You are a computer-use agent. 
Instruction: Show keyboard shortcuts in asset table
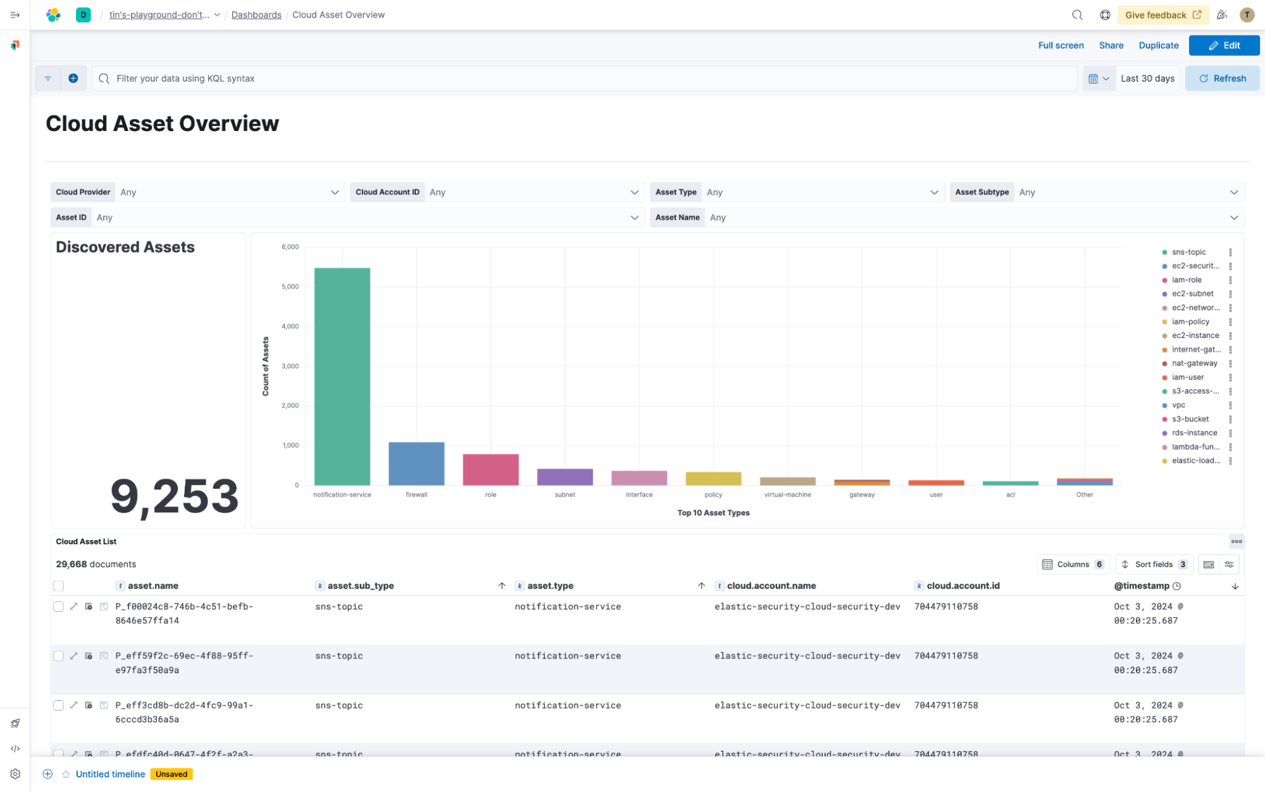(x=1208, y=564)
